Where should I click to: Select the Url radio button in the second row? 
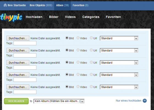point(91,50)
